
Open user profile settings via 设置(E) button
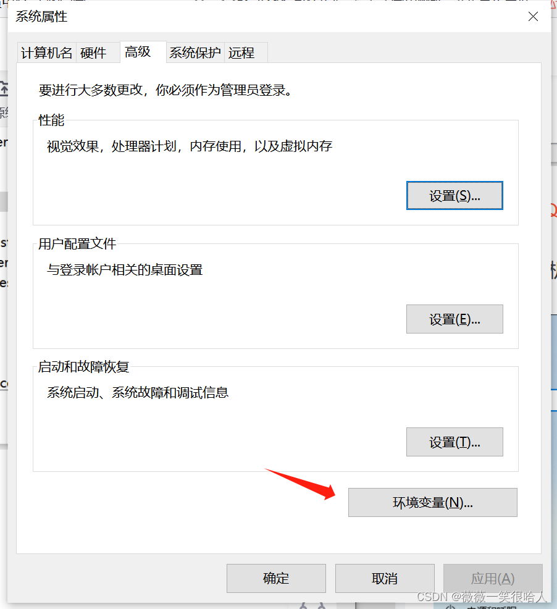[x=454, y=319]
